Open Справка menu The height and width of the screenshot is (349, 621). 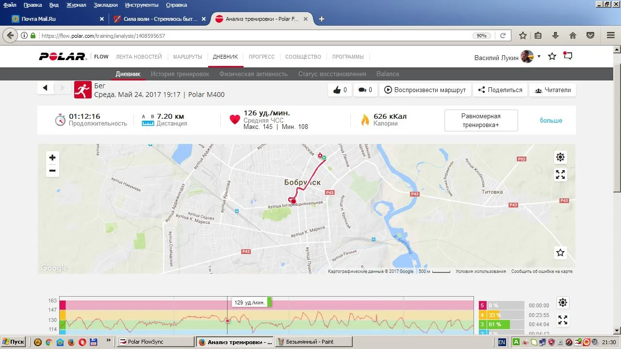pos(176,5)
